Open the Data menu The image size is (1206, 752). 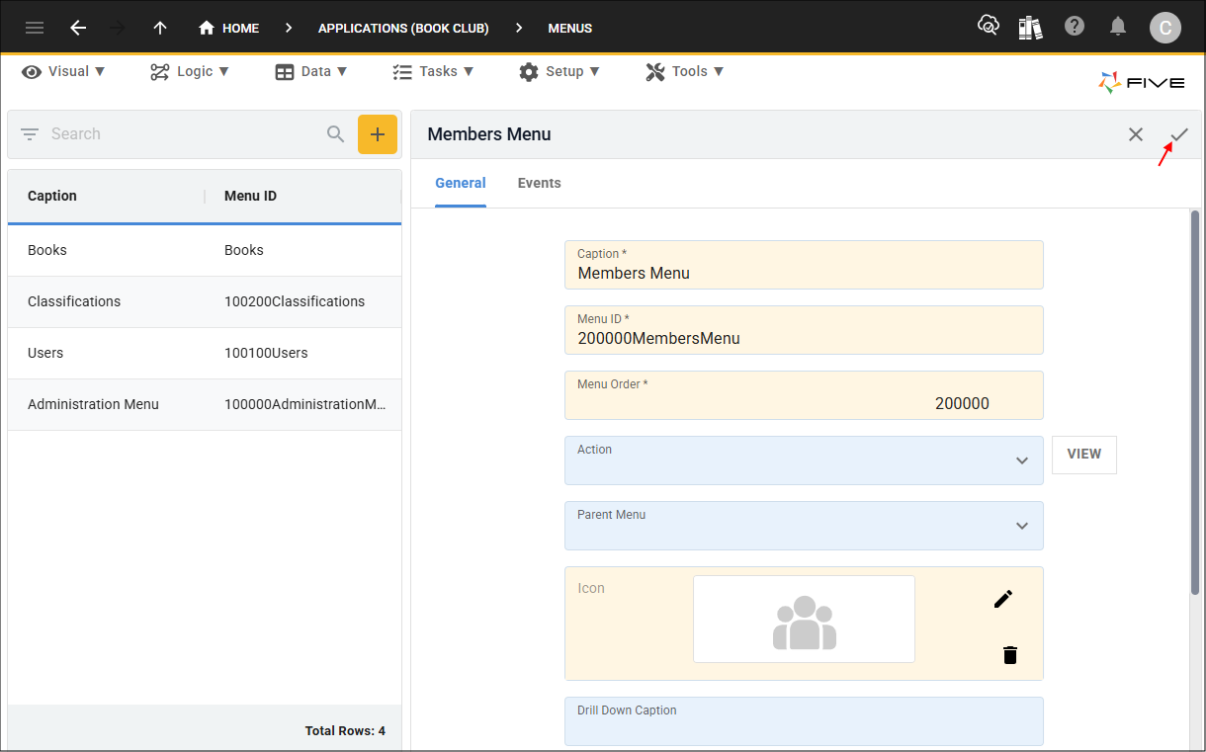tap(311, 71)
